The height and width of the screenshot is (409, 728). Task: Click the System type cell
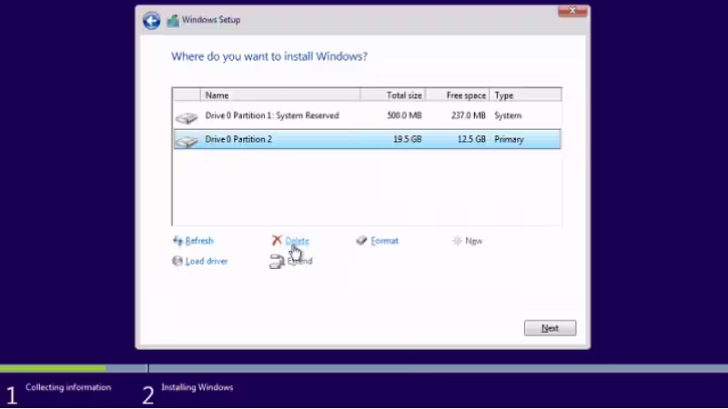[x=508, y=115]
